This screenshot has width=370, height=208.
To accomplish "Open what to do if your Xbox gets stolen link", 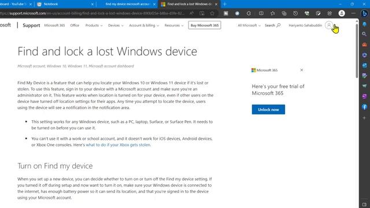I will point(118,145).
